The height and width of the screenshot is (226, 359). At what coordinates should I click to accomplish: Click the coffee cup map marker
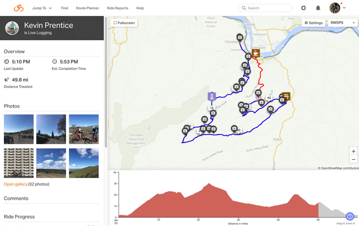click(256, 53)
